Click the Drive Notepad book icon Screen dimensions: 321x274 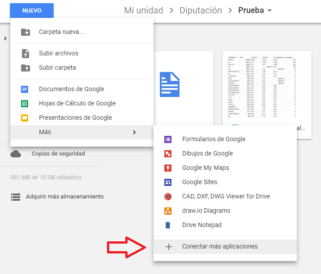pos(168,225)
